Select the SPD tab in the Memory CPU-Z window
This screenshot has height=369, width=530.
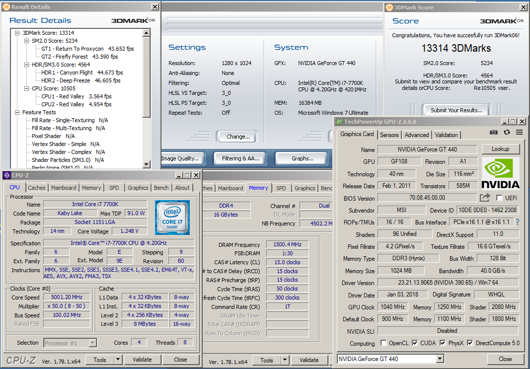coord(281,188)
